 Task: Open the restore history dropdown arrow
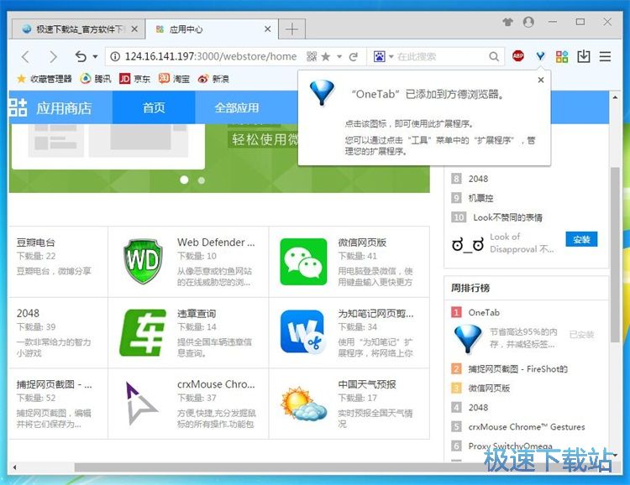click(95, 56)
